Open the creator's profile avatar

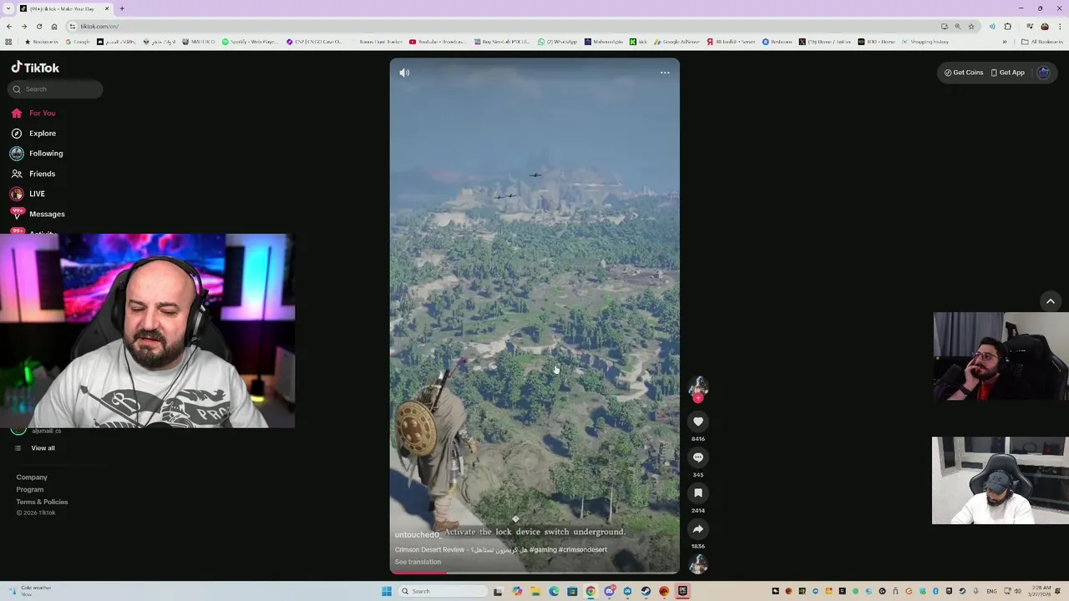click(698, 386)
